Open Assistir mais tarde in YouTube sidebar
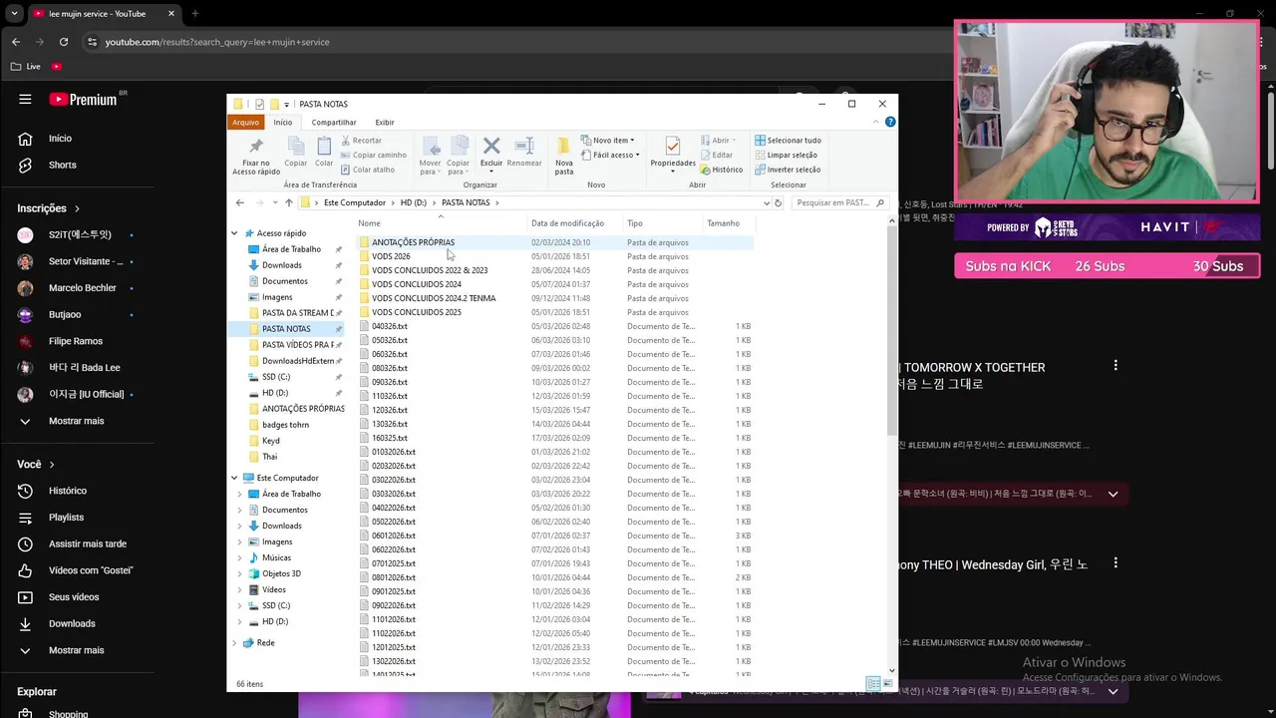The width and height of the screenshot is (1276, 718). point(87,544)
